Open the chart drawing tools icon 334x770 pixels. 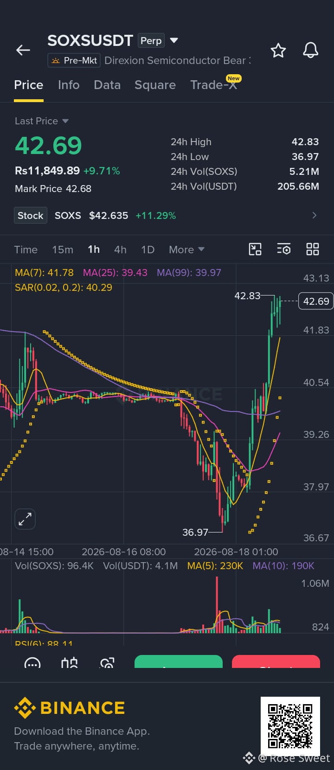pyautogui.click(x=255, y=249)
